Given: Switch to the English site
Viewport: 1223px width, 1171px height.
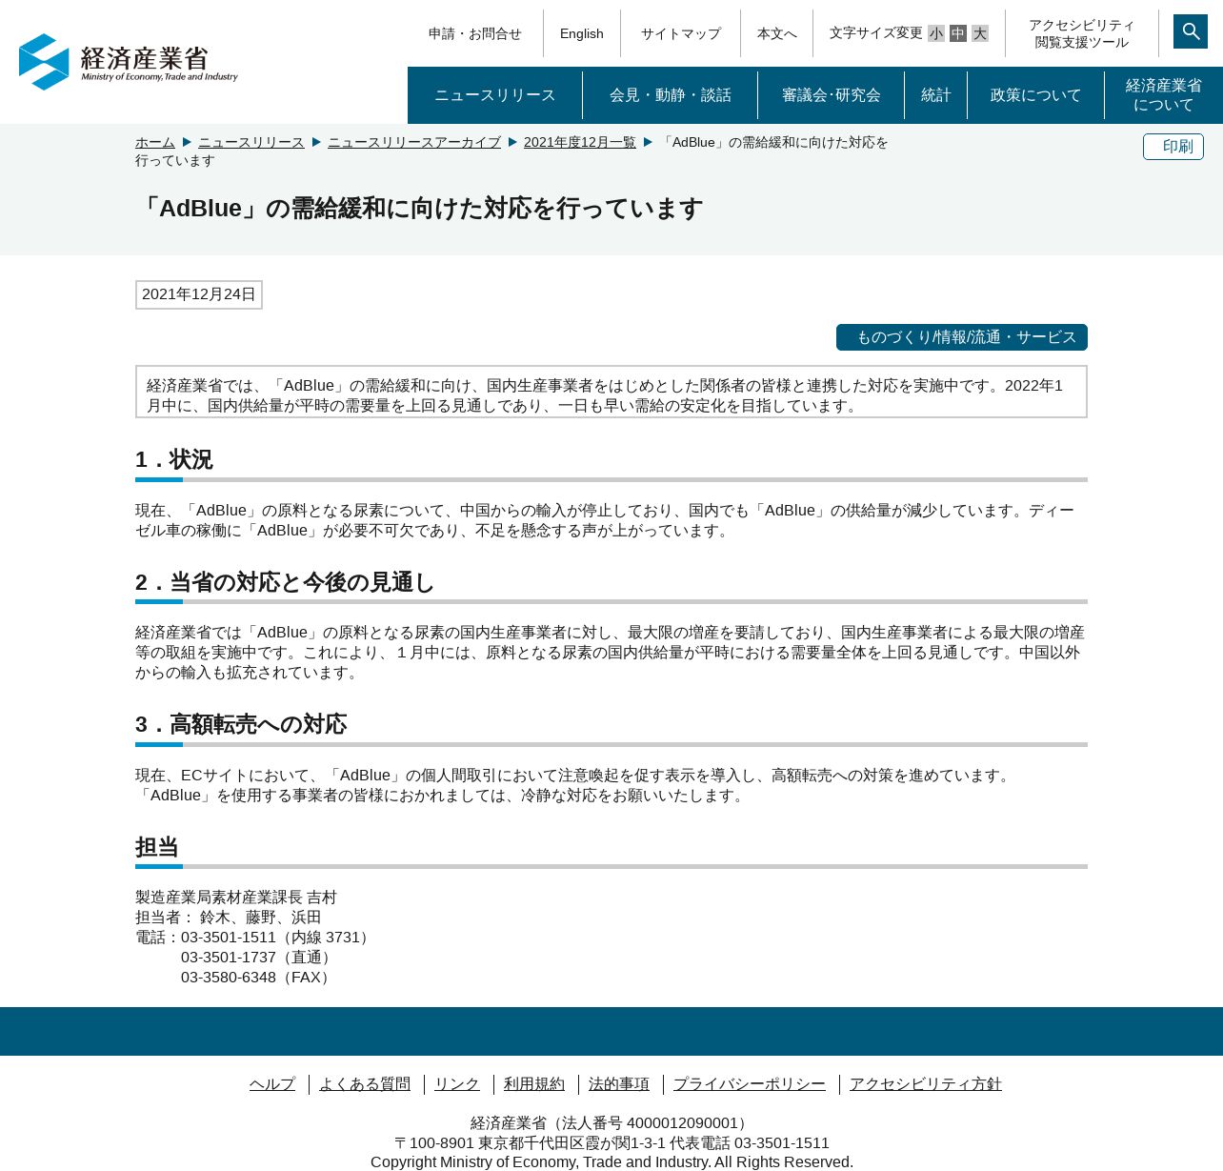Looking at the screenshot, I should pyautogui.click(x=582, y=33).
